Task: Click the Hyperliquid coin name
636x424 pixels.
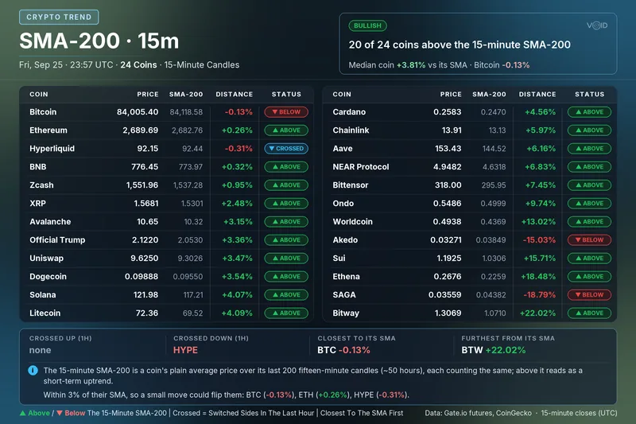Action: (x=52, y=149)
